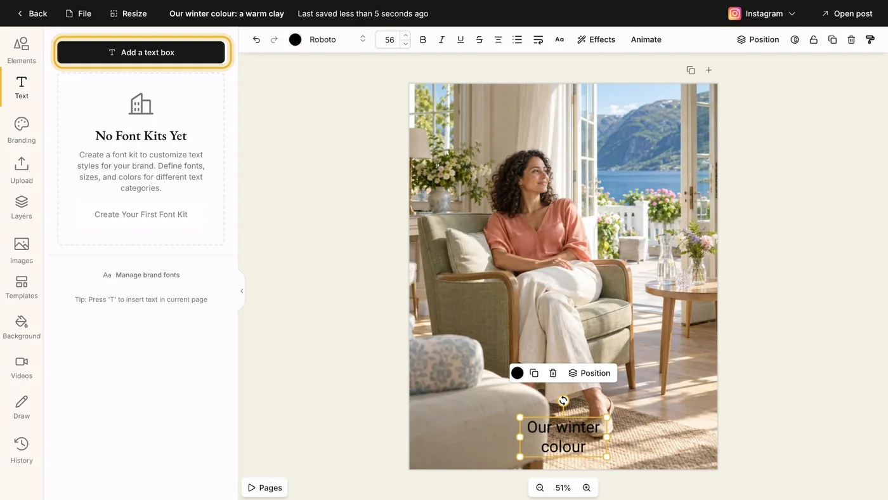Open the History panel
888x500 pixels.
click(x=22, y=450)
